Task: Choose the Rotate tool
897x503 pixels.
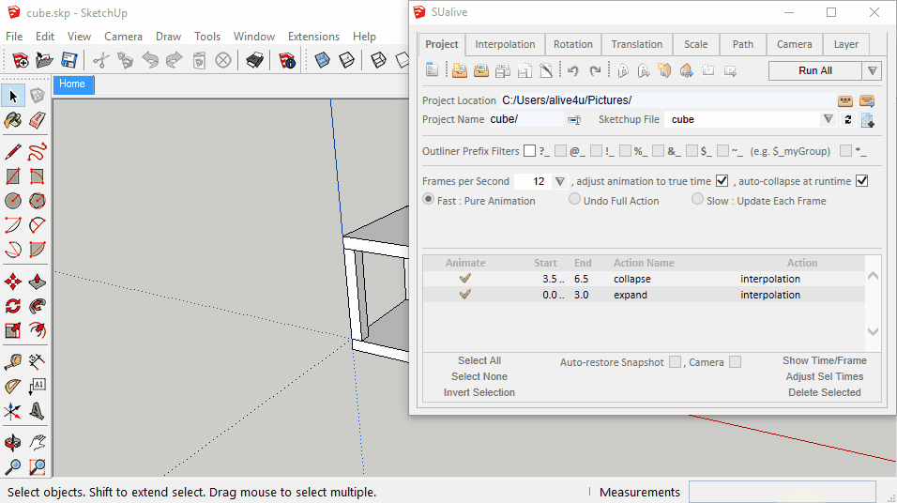Action: [x=13, y=306]
